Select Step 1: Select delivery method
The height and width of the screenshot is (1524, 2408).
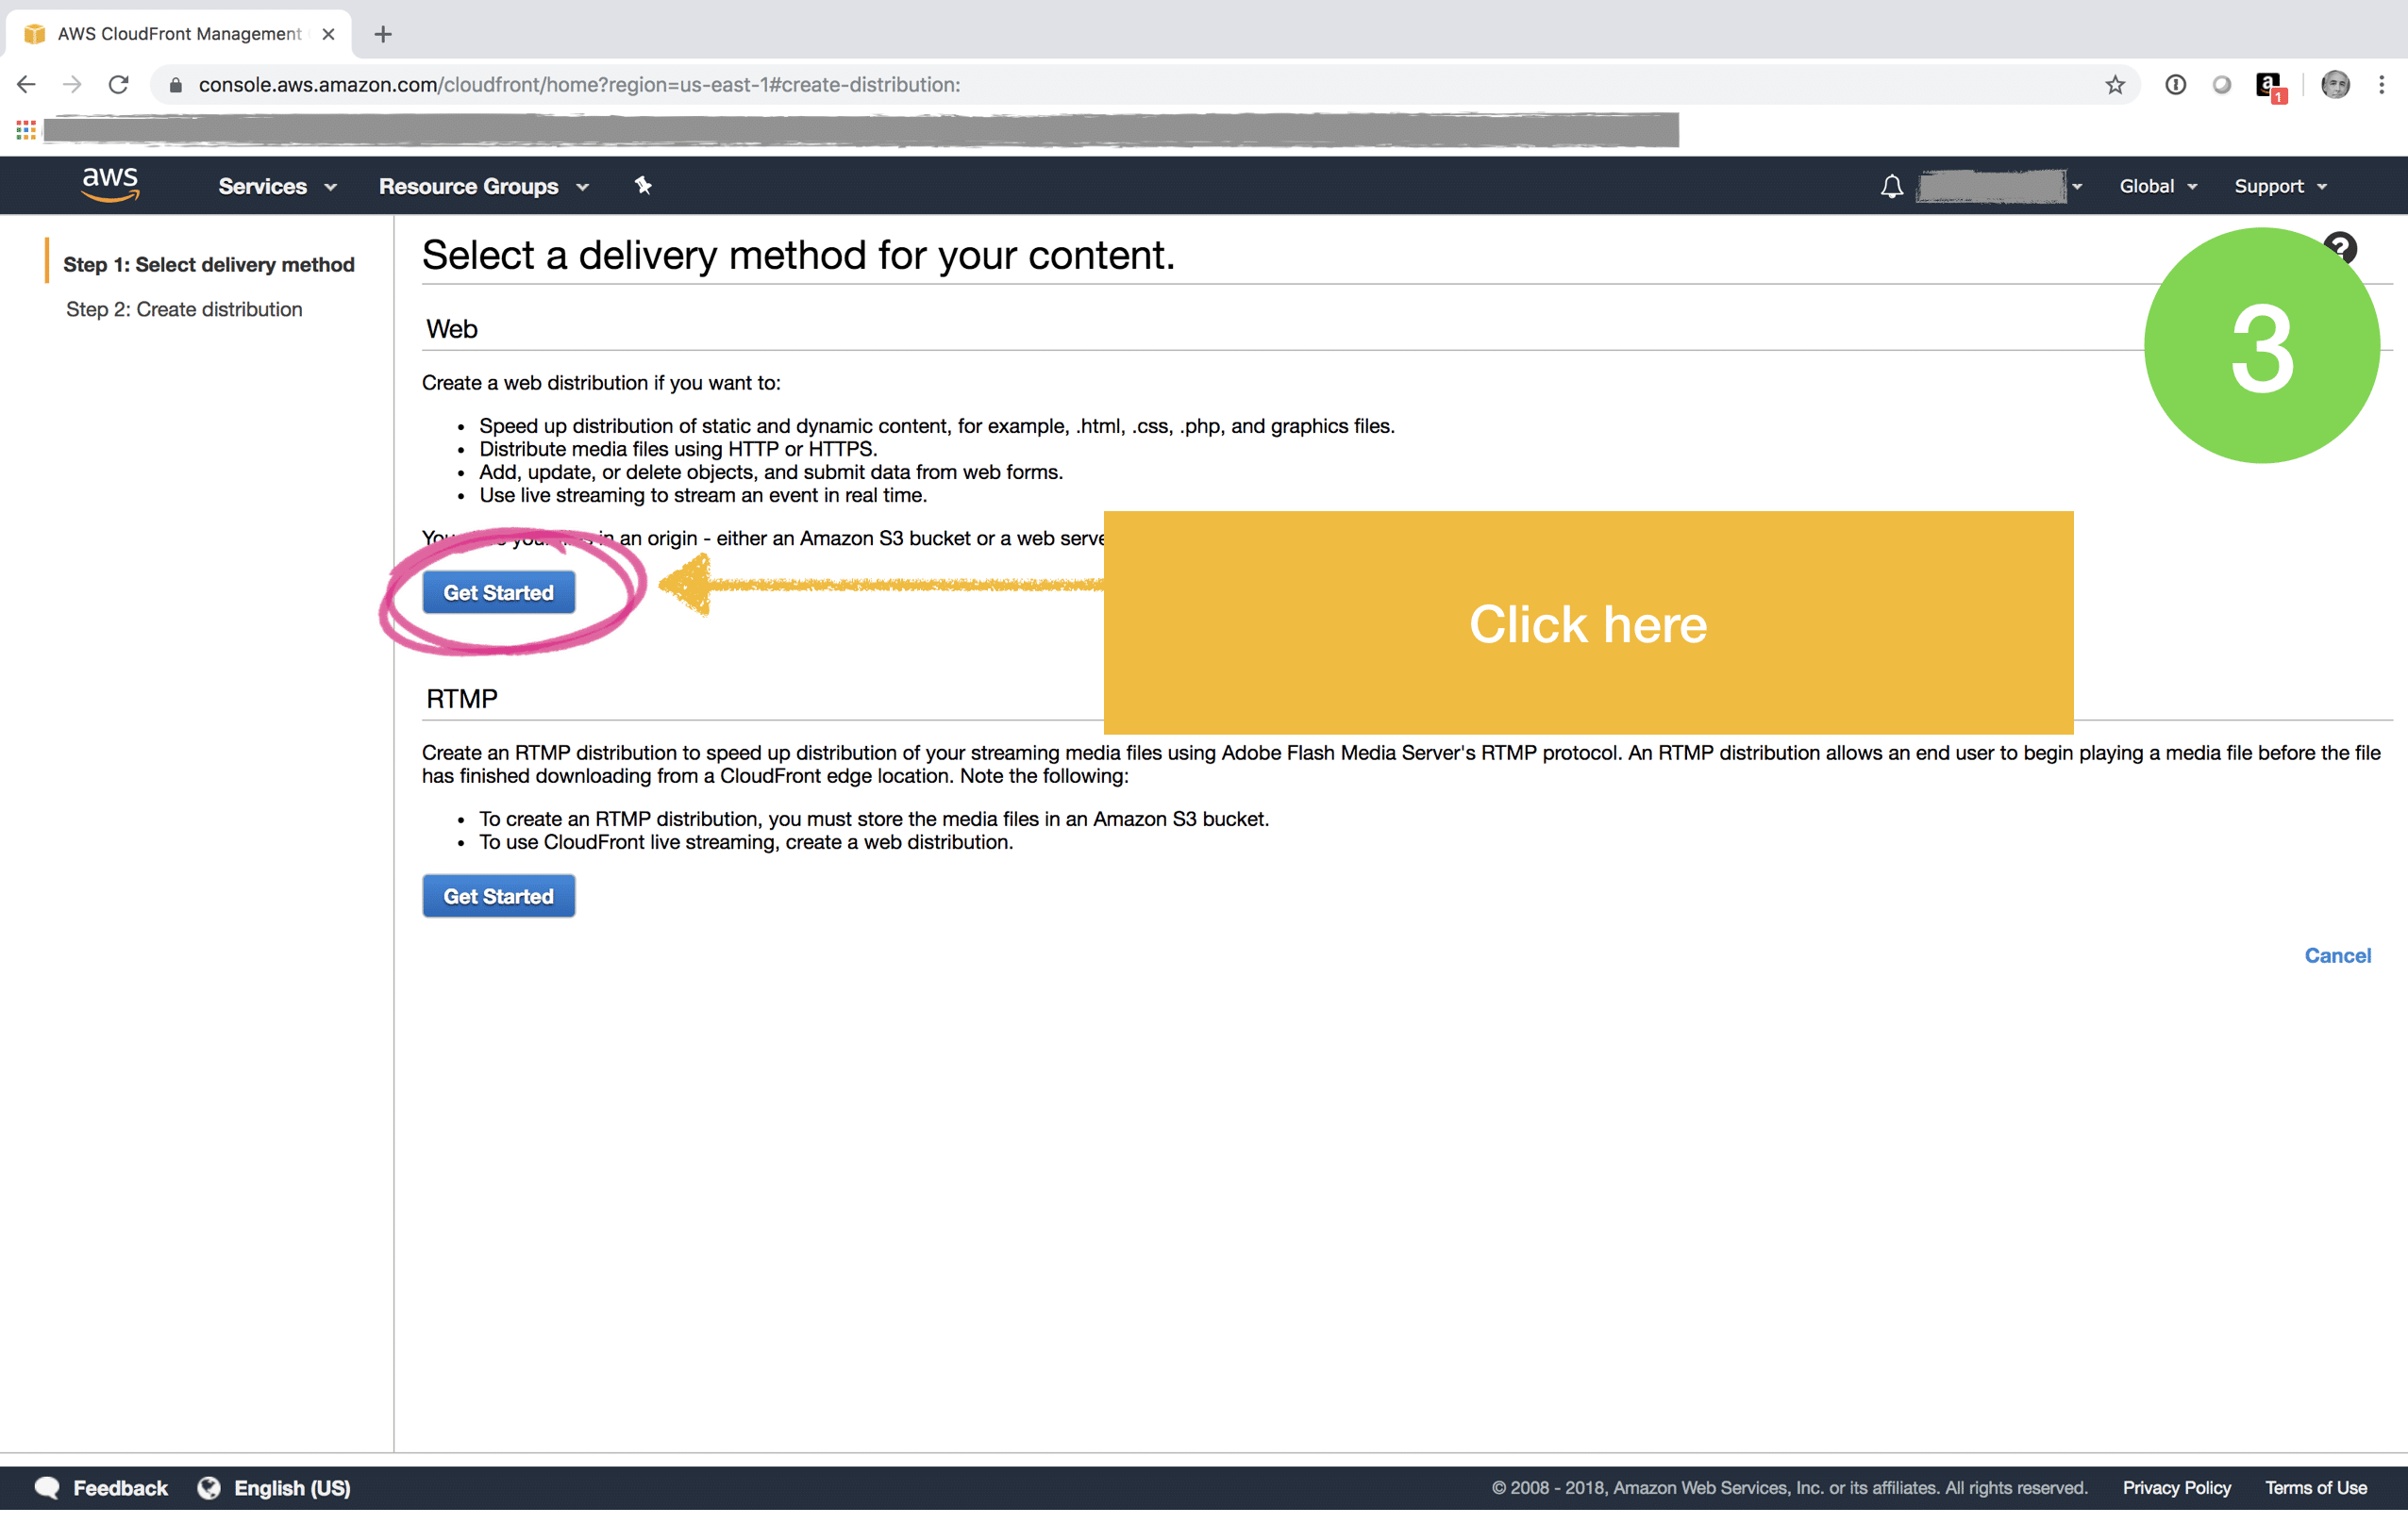tap(209, 265)
